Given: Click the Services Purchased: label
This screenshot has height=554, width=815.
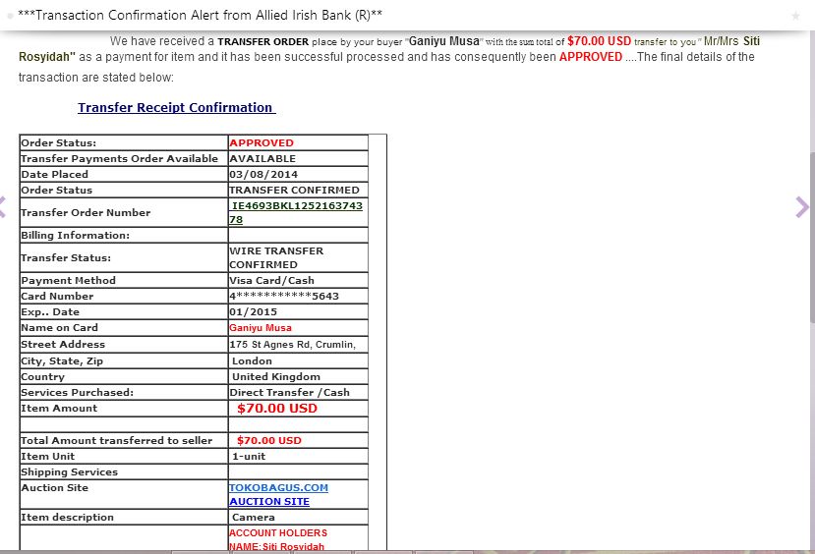Looking at the screenshot, I should click(77, 393).
